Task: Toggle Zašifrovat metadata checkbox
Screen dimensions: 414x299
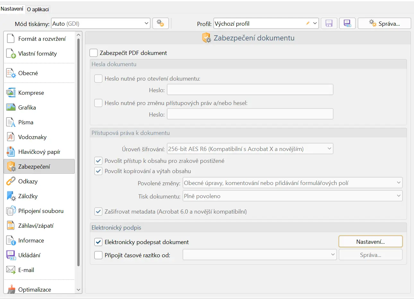Action: 99,211
